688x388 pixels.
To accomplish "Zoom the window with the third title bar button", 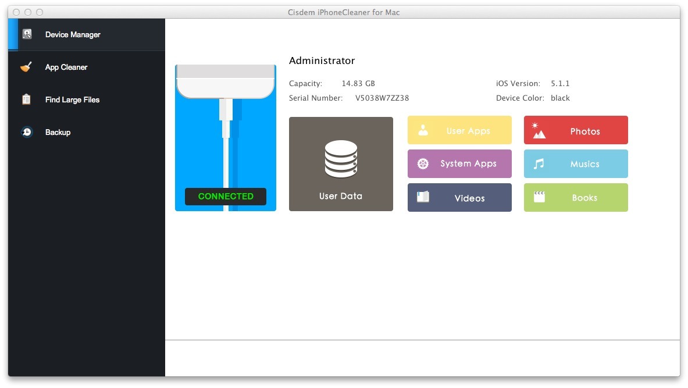I will point(40,12).
